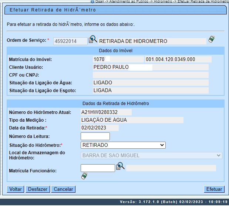This screenshot has height=206, width=229.
Task: Click the RETIRADA DE HIDROMETRO description field
Action: [x=152, y=41]
